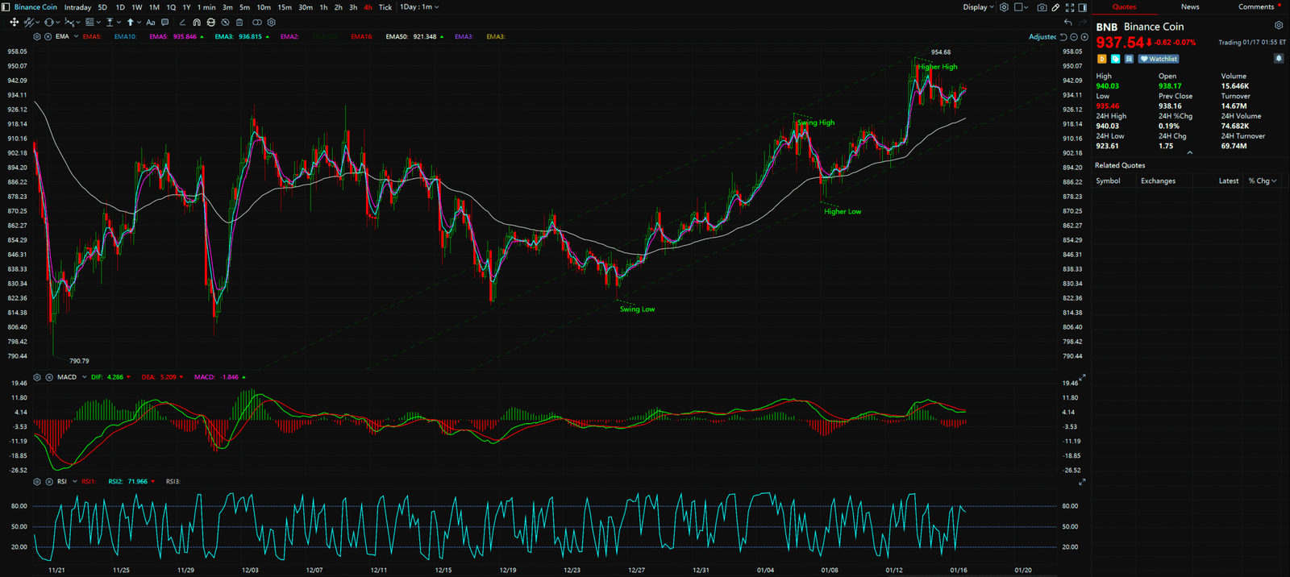Toggle the right side panel visibility
This screenshot has width=1290, height=577.
pyautogui.click(x=1083, y=7)
